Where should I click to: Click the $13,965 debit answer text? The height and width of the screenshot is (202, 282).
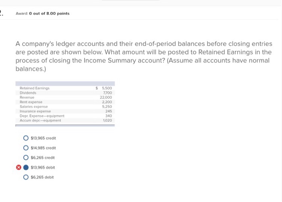pyautogui.click(x=43, y=167)
